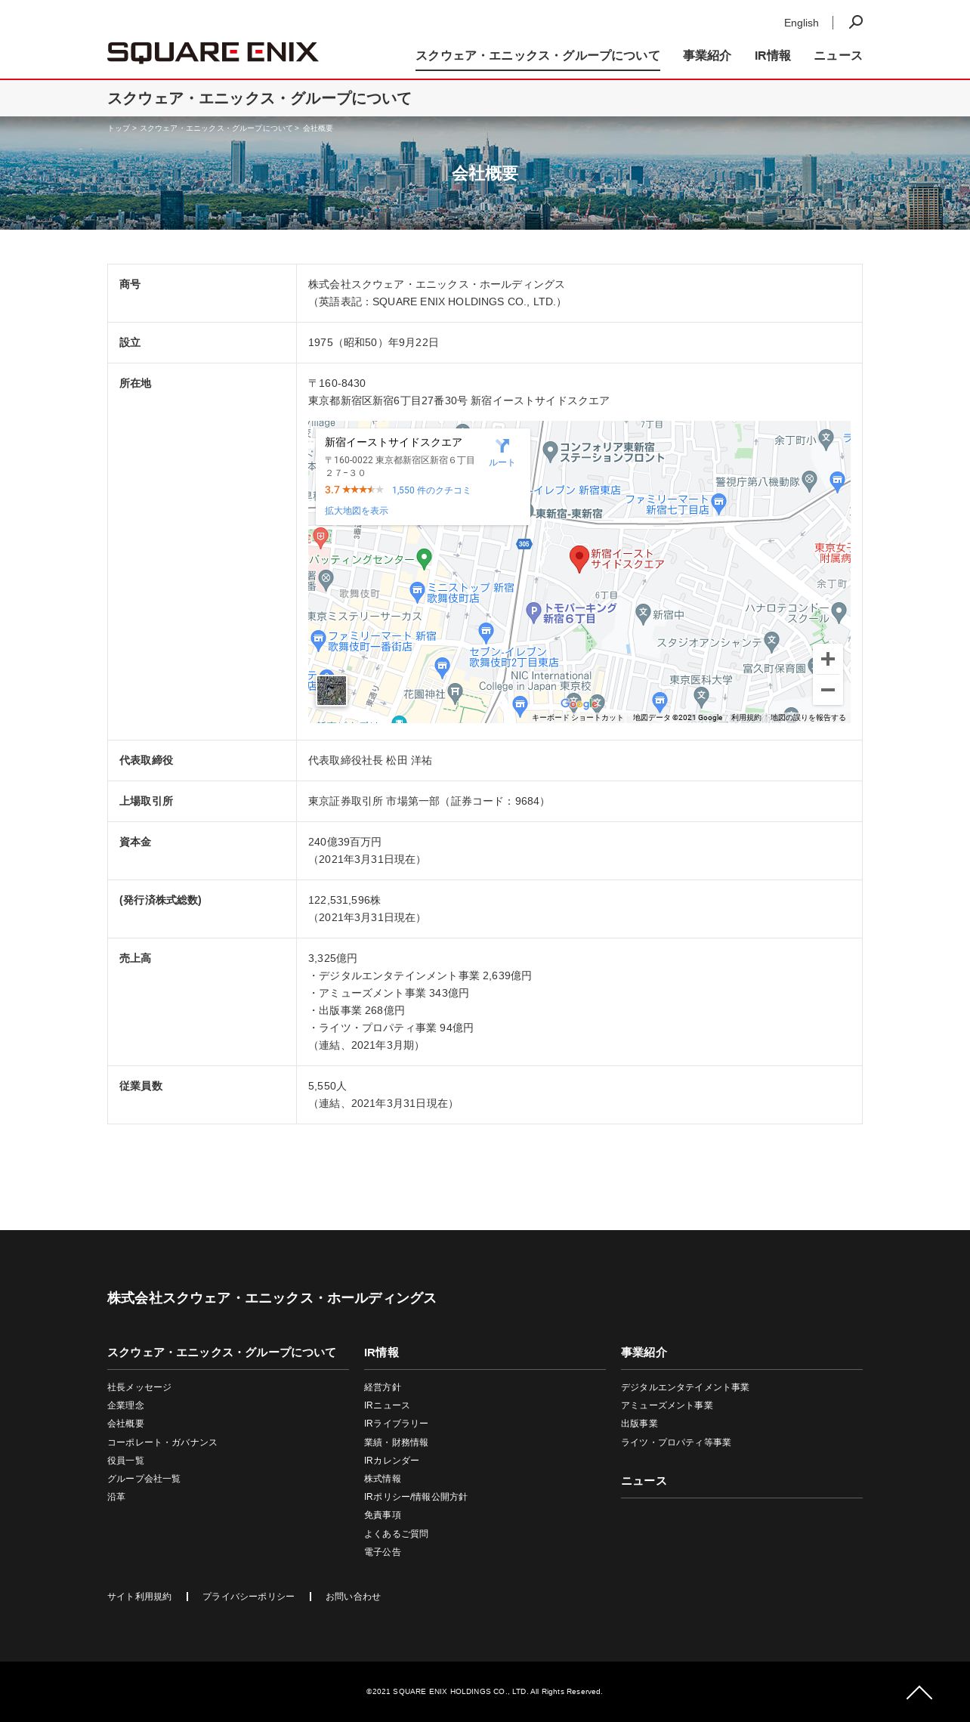Open デジタルエンタテイメント事業 footer link
Screen dimensions: 970x1722
point(685,1387)
